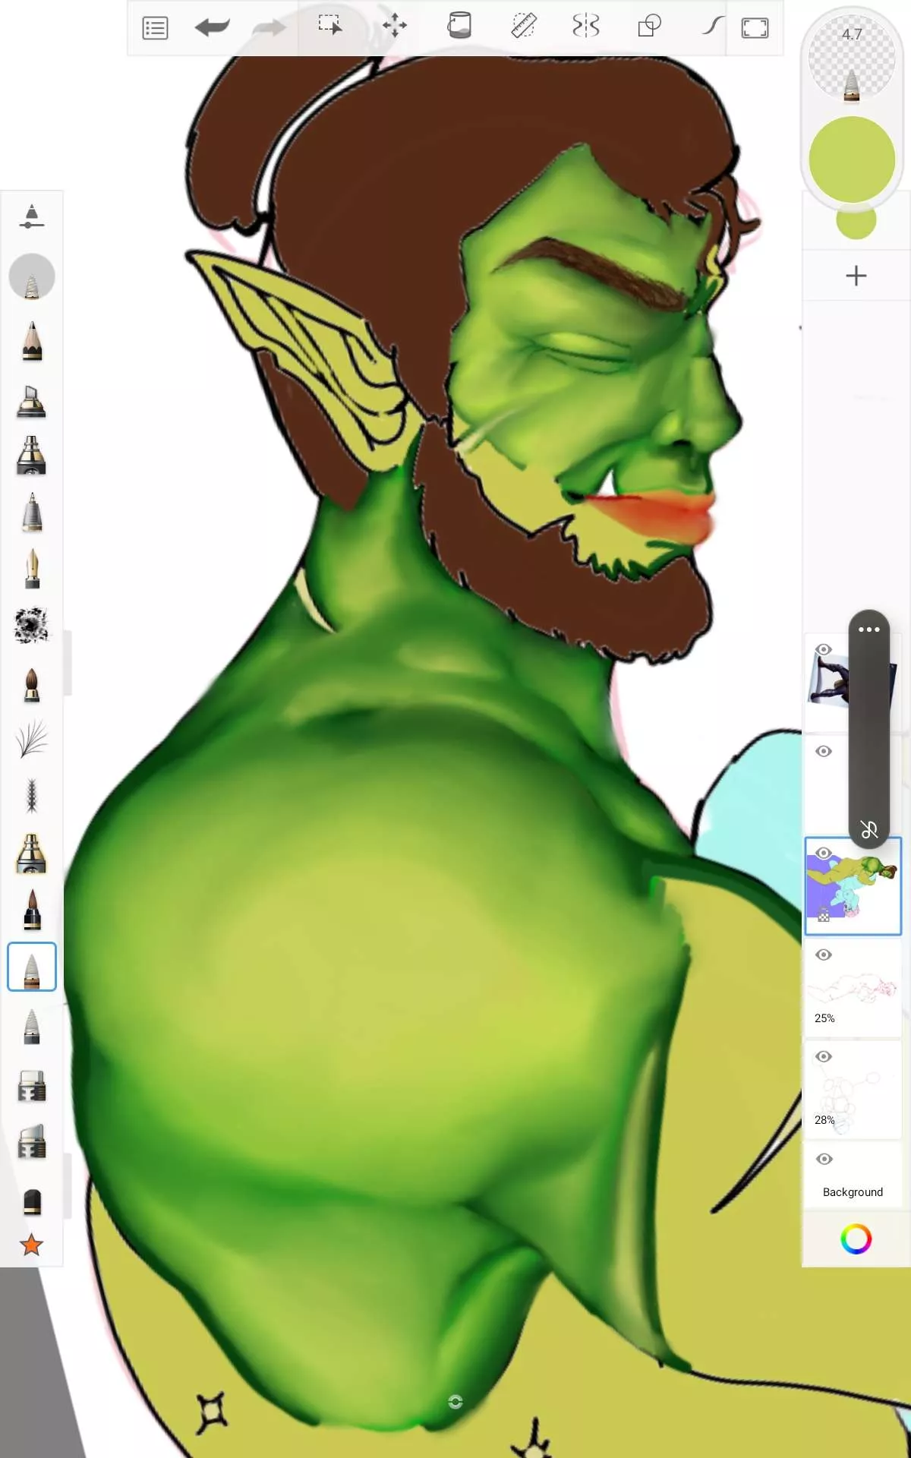Select the 28% opacity construction layer
Image resolution: width=911 pixels, height=1458 pixels.
pyautogui.click(x=853, y=1090)
